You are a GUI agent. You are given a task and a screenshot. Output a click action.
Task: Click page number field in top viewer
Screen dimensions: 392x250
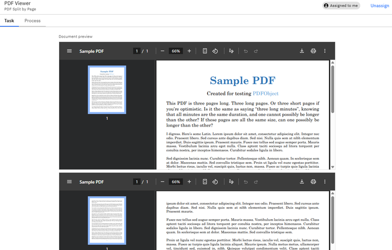(x=136, y=51)
